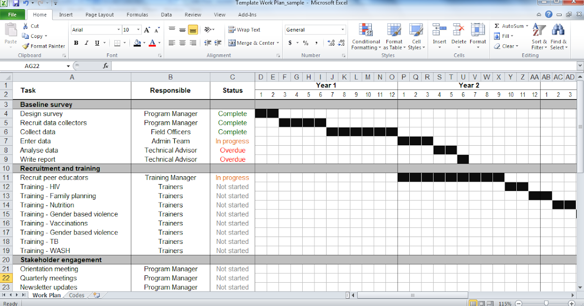Align text left in the cell
The width and height of the screenshot is (584, 306).
172,43
